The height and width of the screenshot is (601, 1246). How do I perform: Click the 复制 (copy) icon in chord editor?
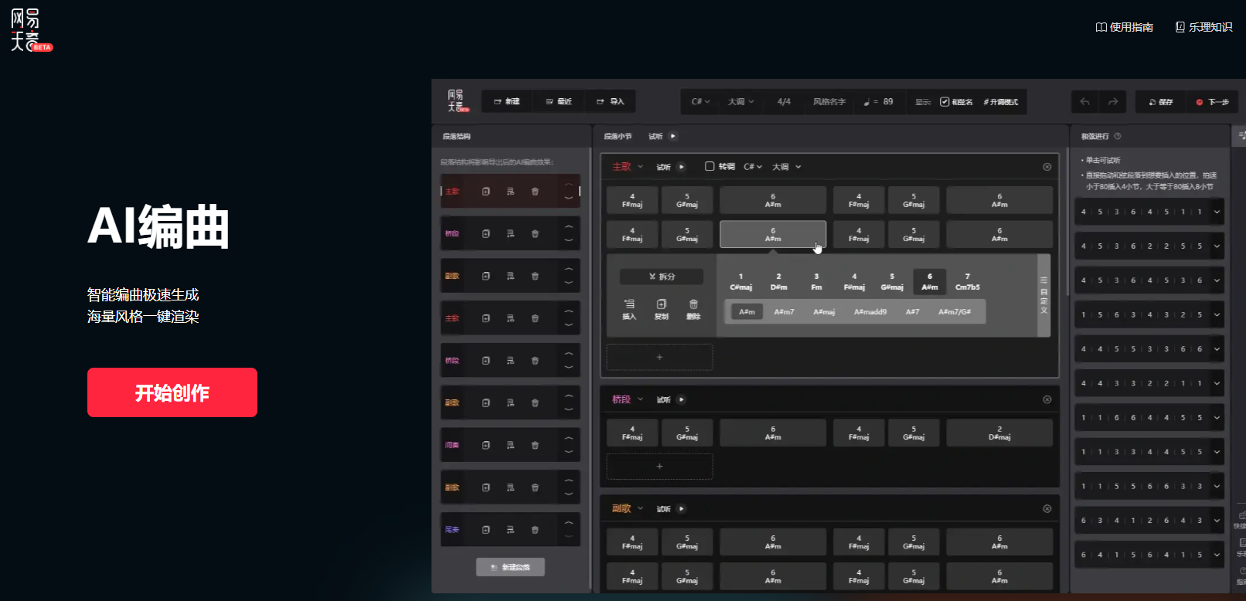click(662, 309)
